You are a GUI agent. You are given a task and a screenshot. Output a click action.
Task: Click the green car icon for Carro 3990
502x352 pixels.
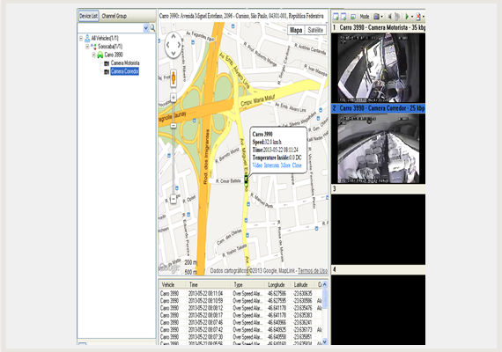point(100,55)
